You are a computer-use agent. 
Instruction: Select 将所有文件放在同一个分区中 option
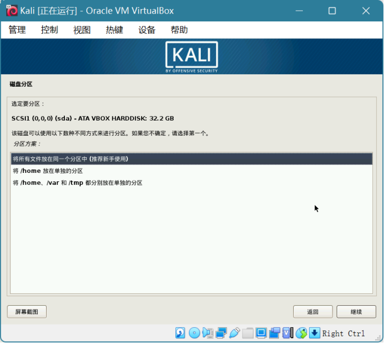192,159
